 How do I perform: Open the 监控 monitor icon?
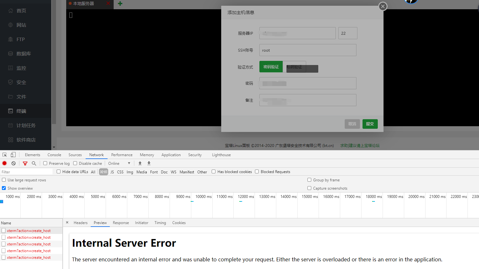[11, 68]
